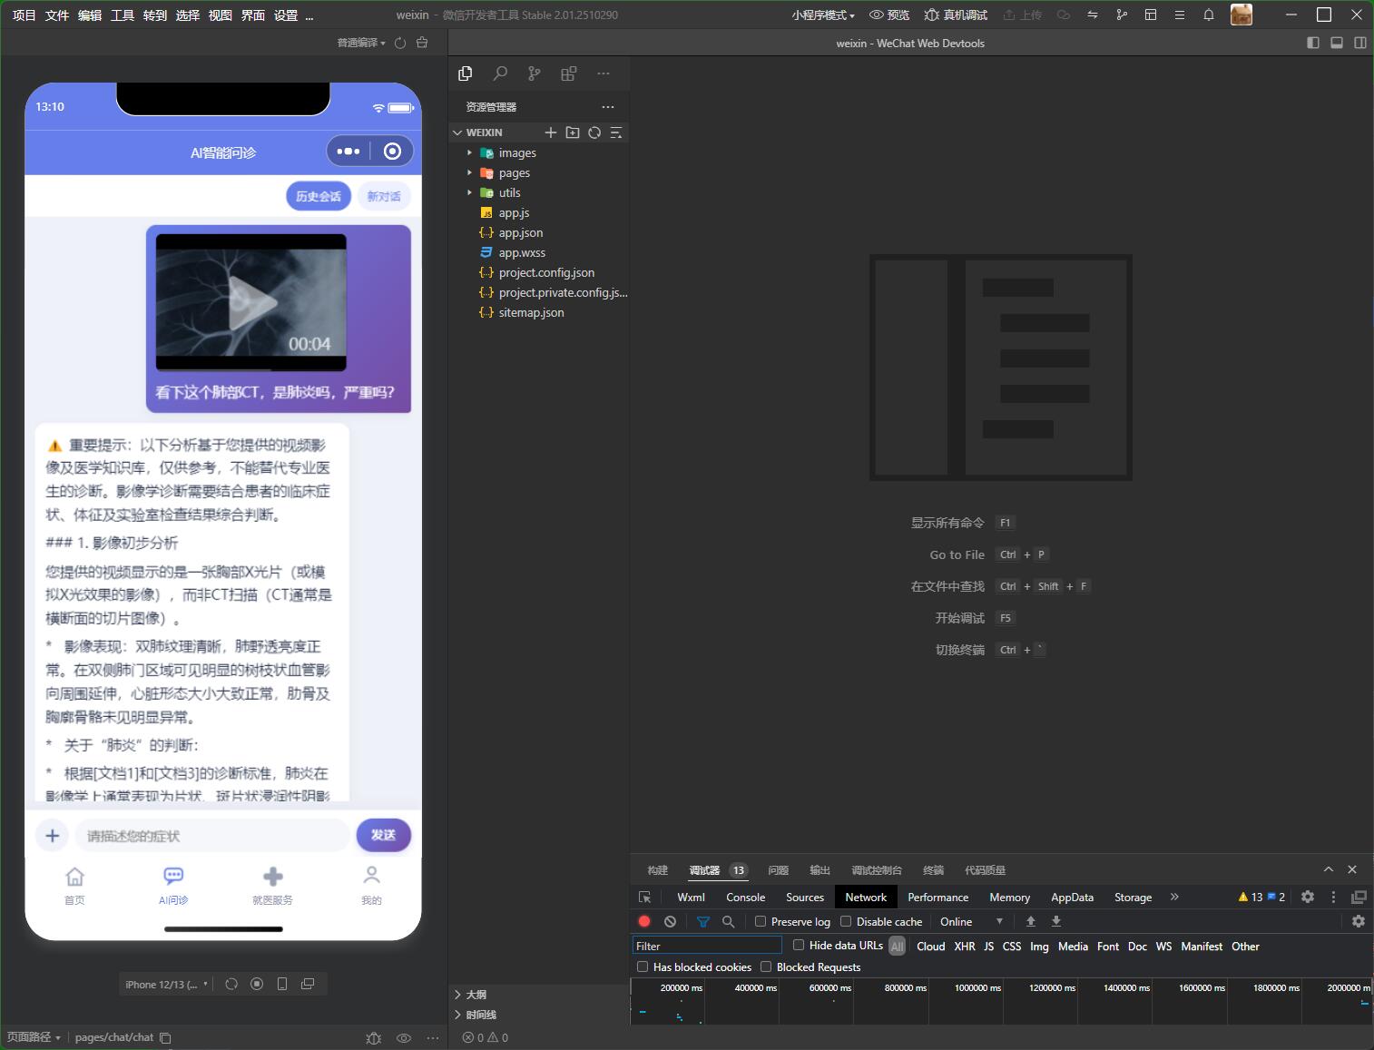Viewport: 1374px width, 1050px height.
Task: Open the 普通编译 compile mode dropdown
Action: [x=361, y=43]
